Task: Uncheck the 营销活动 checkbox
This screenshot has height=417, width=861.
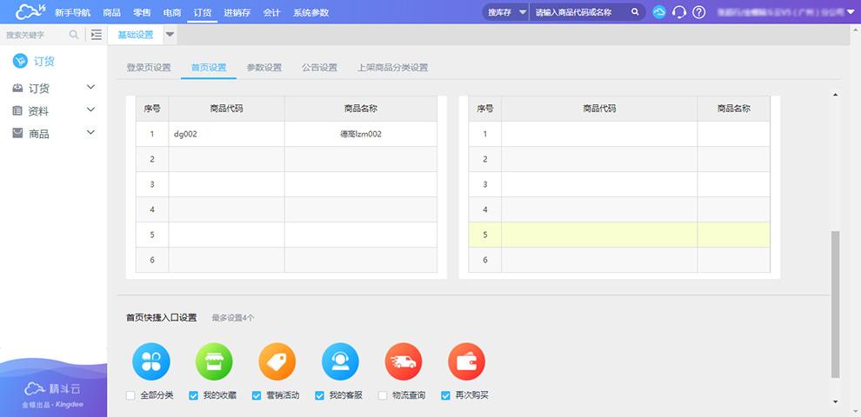Action: [257, 395]
